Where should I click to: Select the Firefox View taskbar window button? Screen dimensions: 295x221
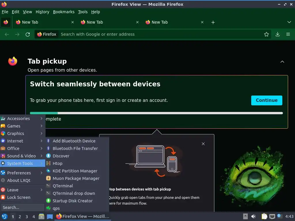click(83, 216)
